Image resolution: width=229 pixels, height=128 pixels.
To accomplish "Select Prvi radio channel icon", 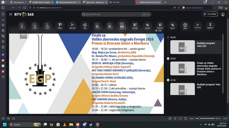I will (x=60, y=26).
